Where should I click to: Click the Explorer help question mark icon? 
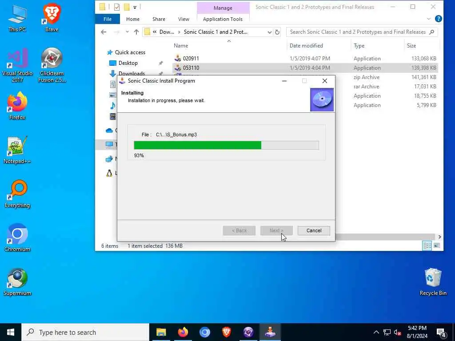(x=439, y=19)
